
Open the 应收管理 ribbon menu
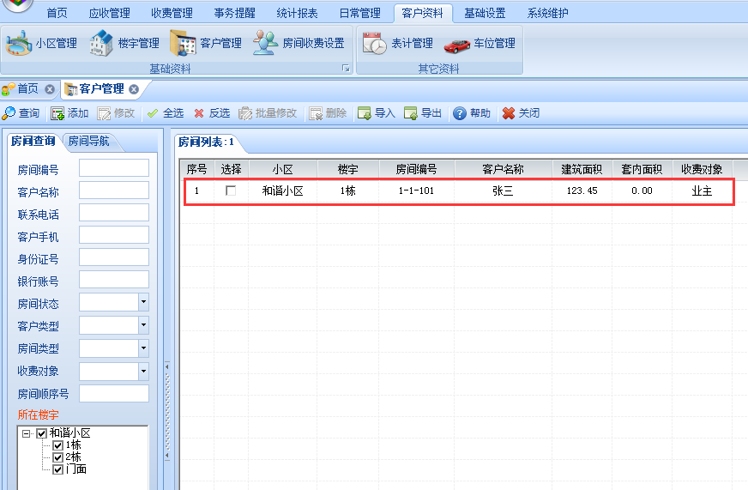pos(109,13)
